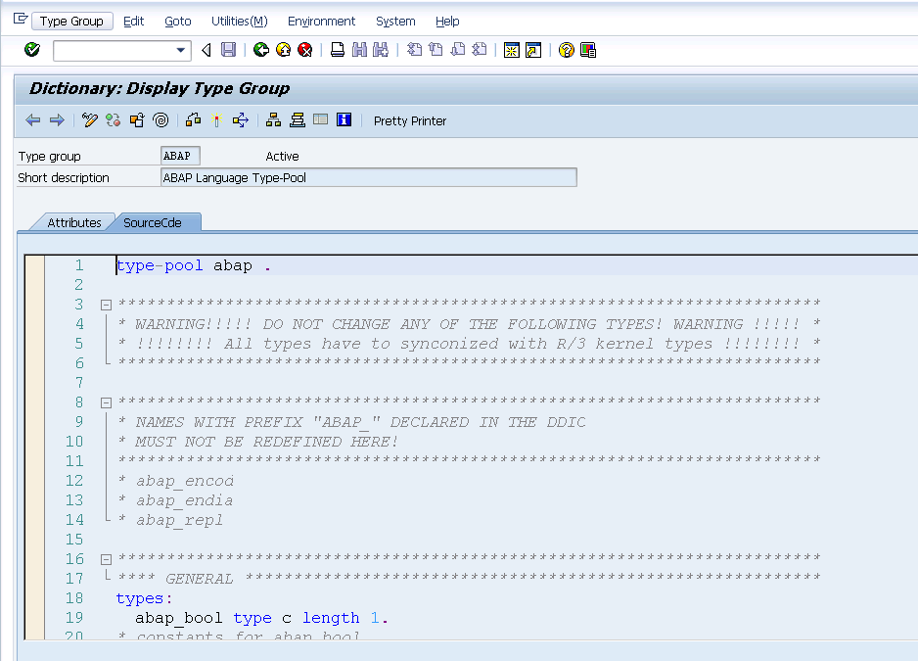
Task: Collapse the comment block at line 8
Action: click(x=106, y=401)
